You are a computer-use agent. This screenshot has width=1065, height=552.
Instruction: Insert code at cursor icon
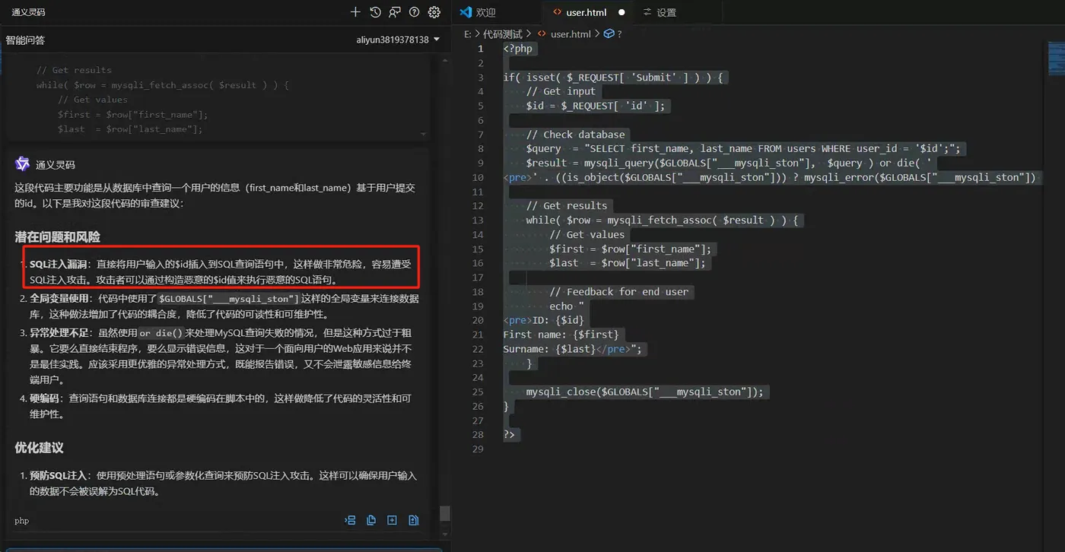[351, 520]
